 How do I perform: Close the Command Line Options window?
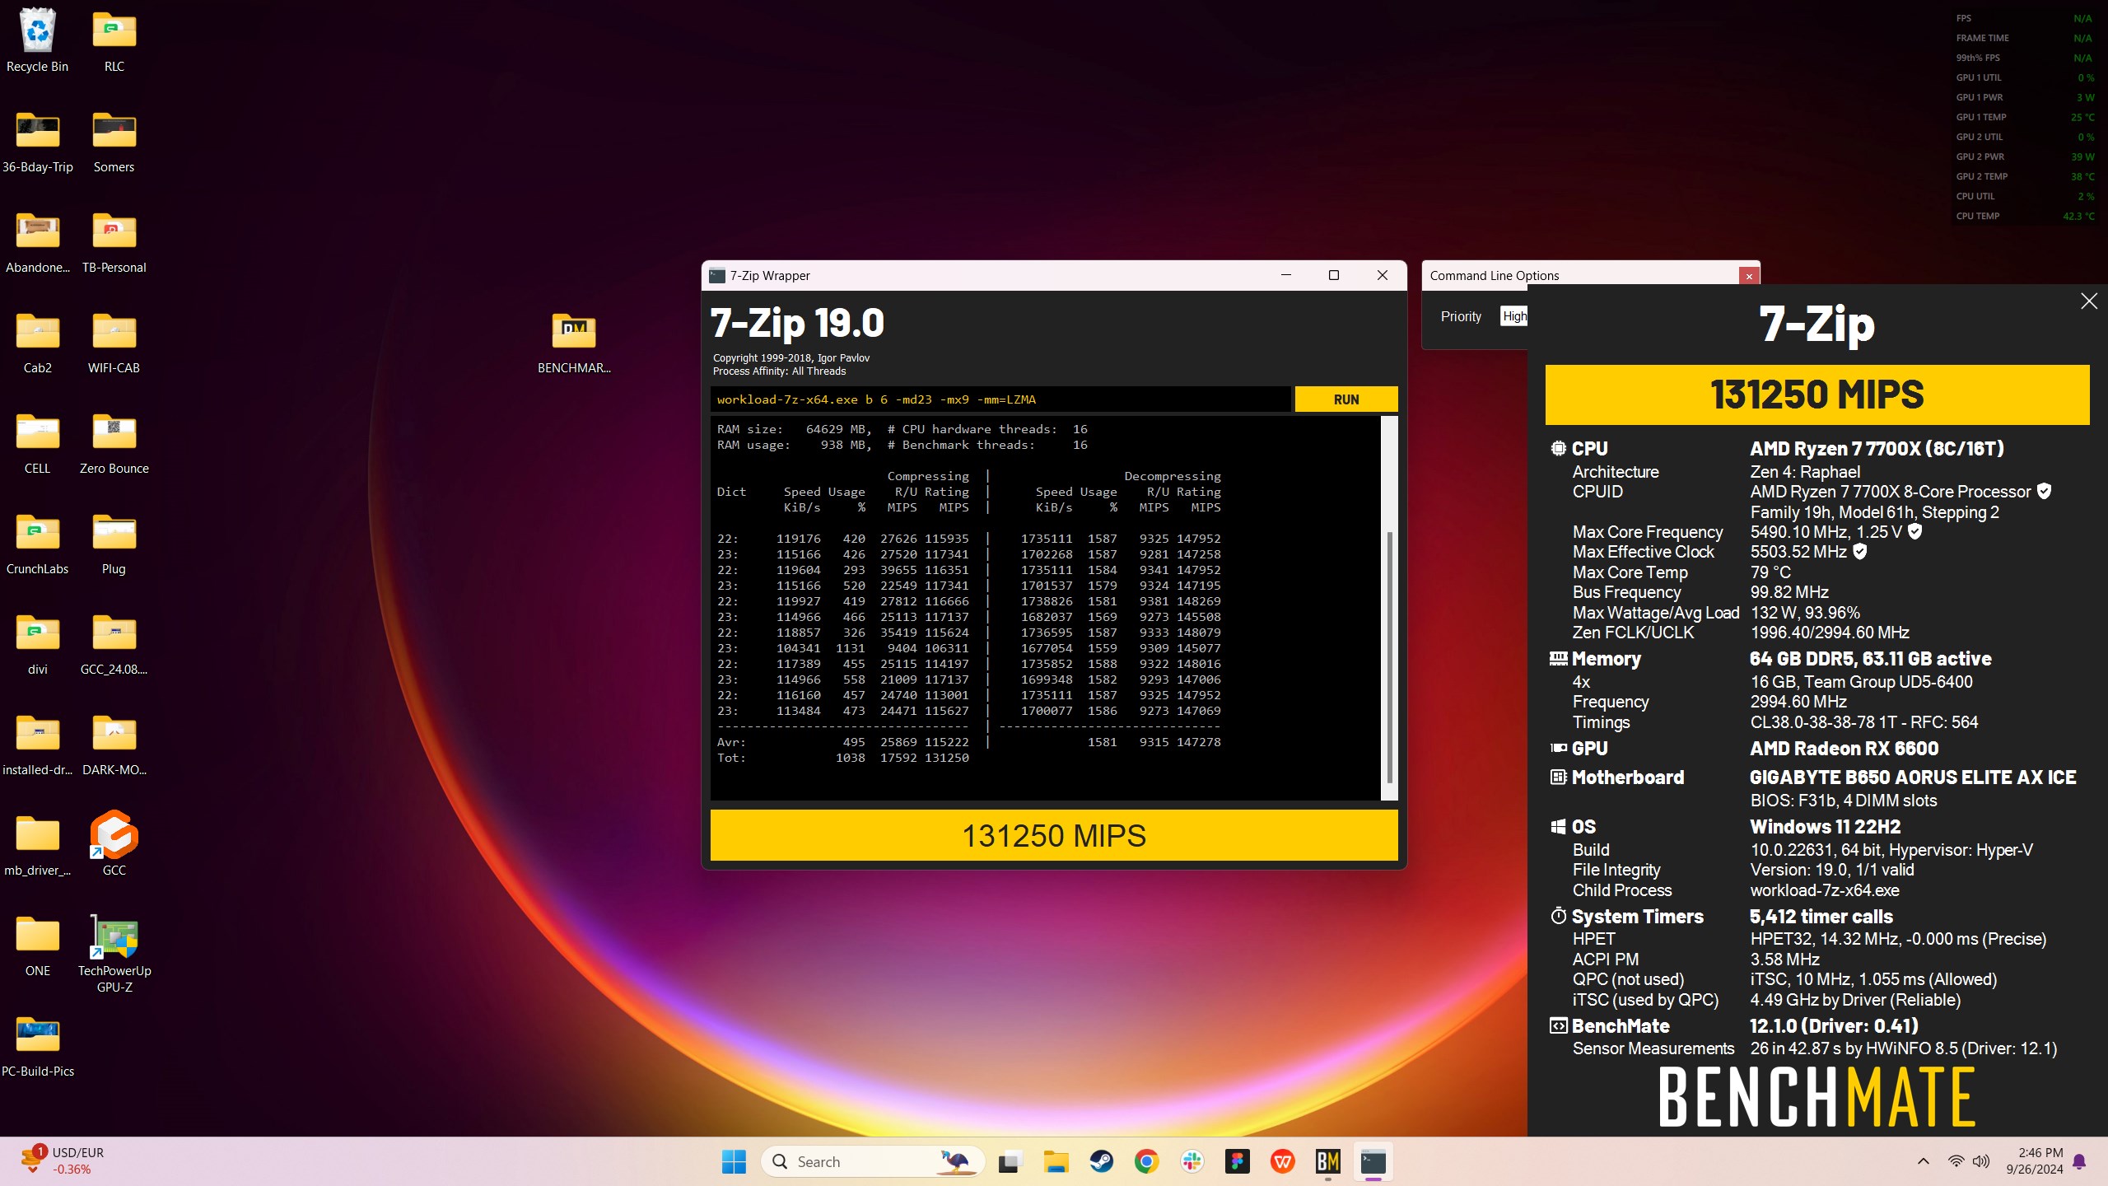(x=1749, y=276)
